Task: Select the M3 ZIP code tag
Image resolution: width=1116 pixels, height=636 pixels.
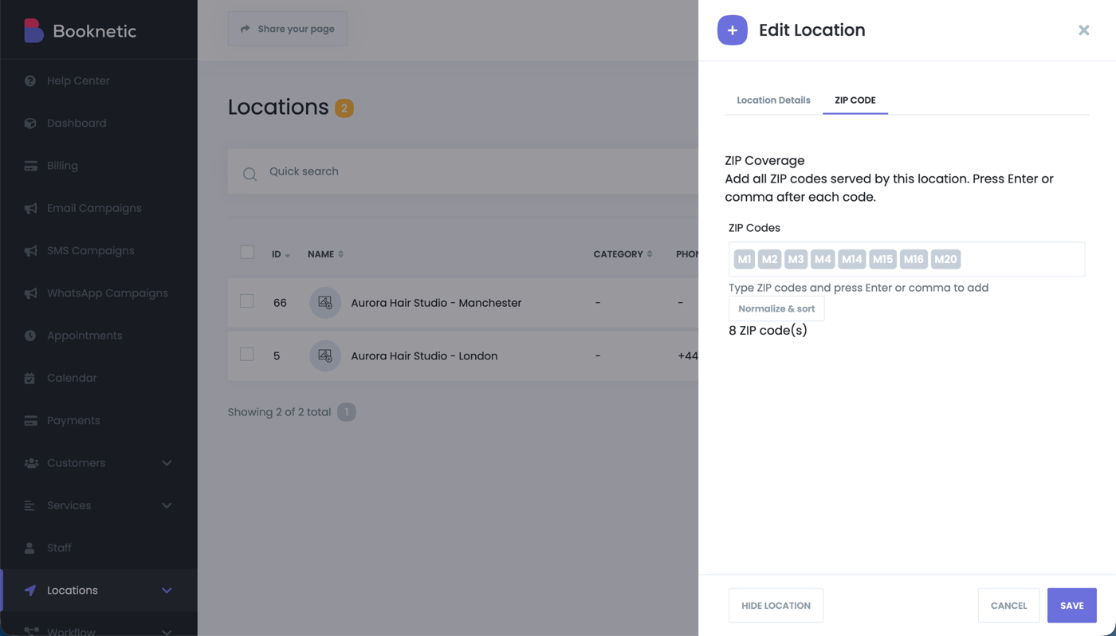Action: (x=796, y=259)
